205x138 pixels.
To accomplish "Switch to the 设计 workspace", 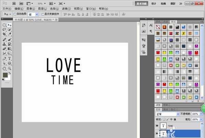I will pyautogui.click(x=153, y=3).
